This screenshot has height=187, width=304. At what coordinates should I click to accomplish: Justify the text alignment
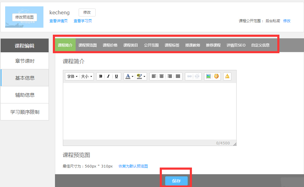coord(178,76)
